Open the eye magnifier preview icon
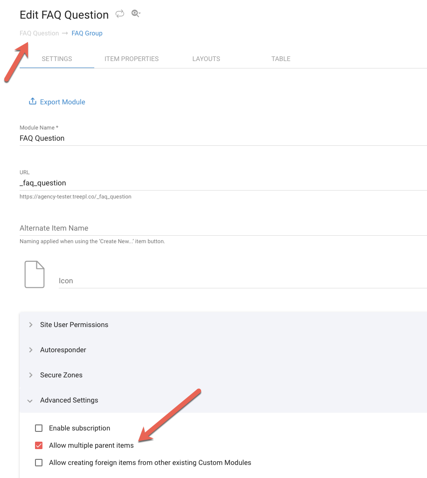Viewport: 427px width, 478px height. (136, 14)
